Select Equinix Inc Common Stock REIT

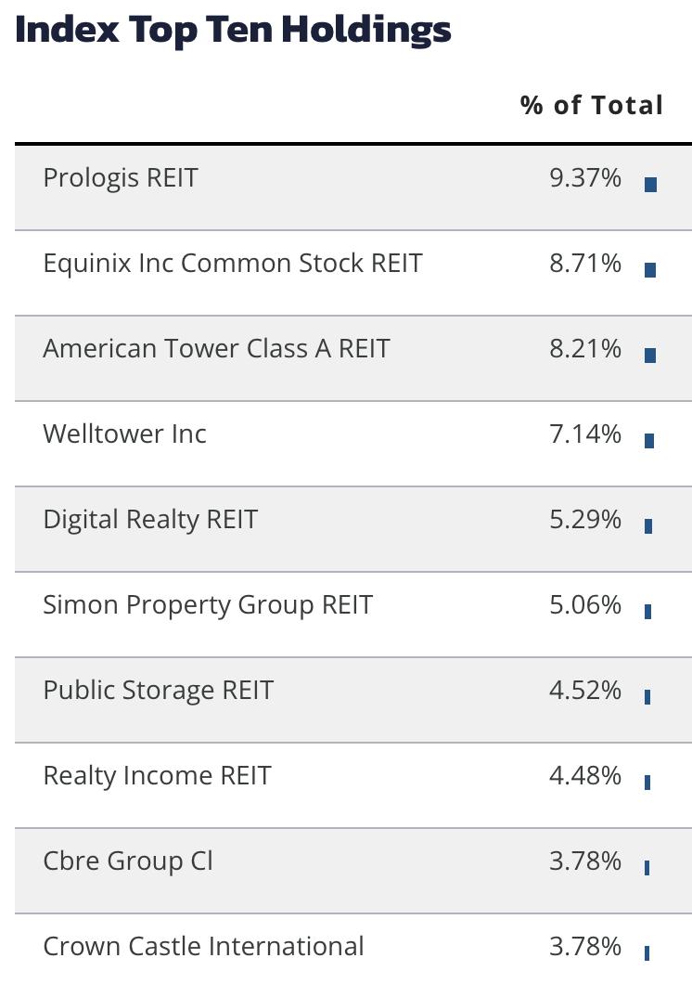click(233, 264)
